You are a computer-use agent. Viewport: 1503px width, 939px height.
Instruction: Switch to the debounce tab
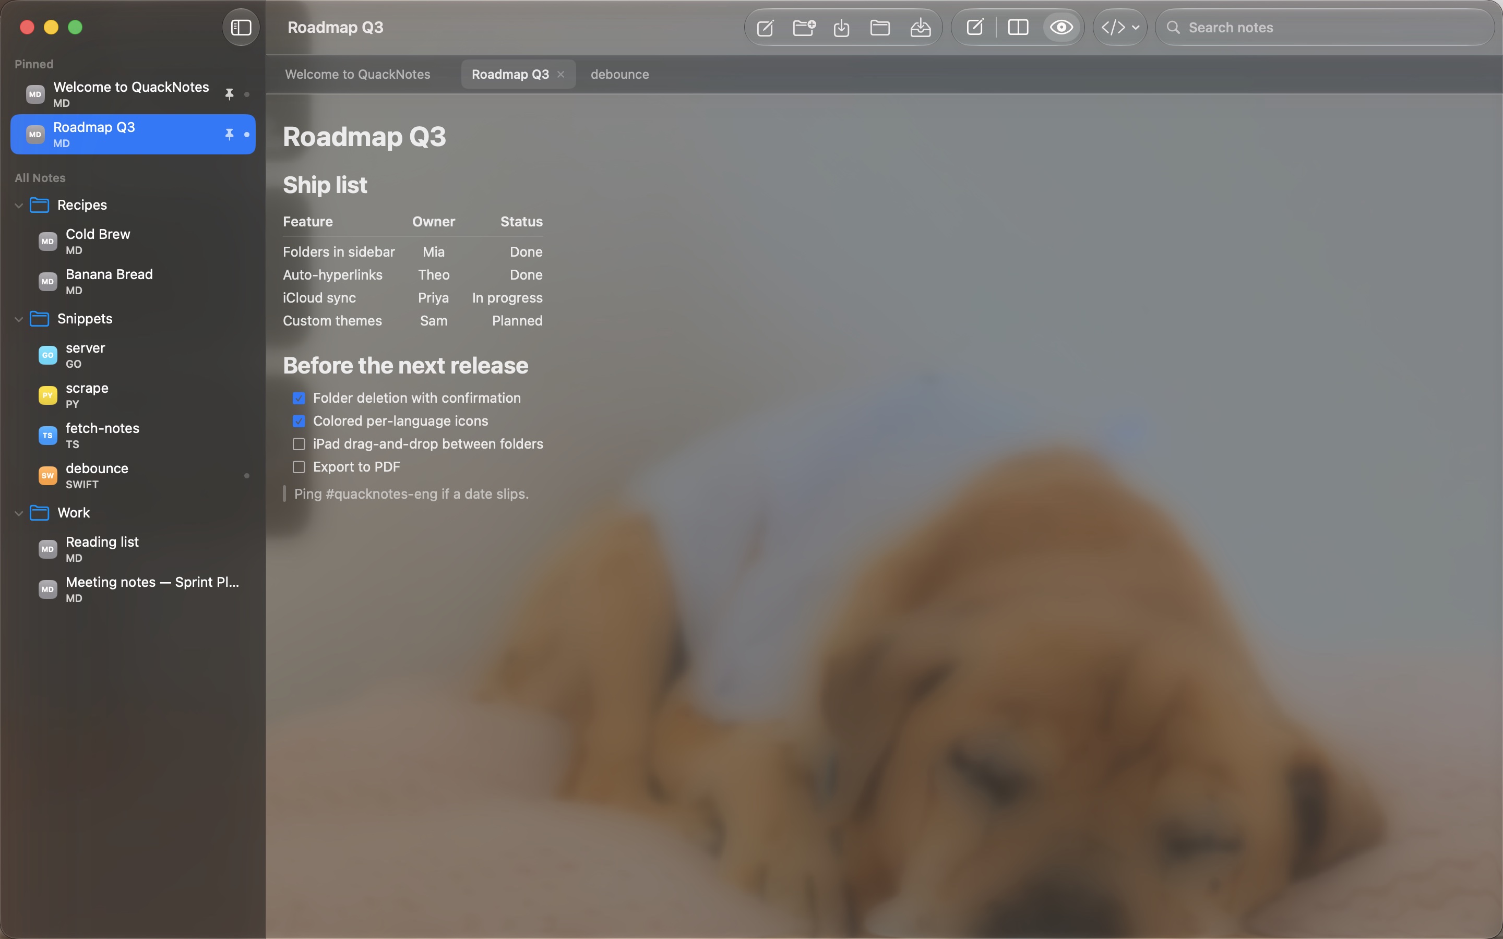(x=620, y=75)
